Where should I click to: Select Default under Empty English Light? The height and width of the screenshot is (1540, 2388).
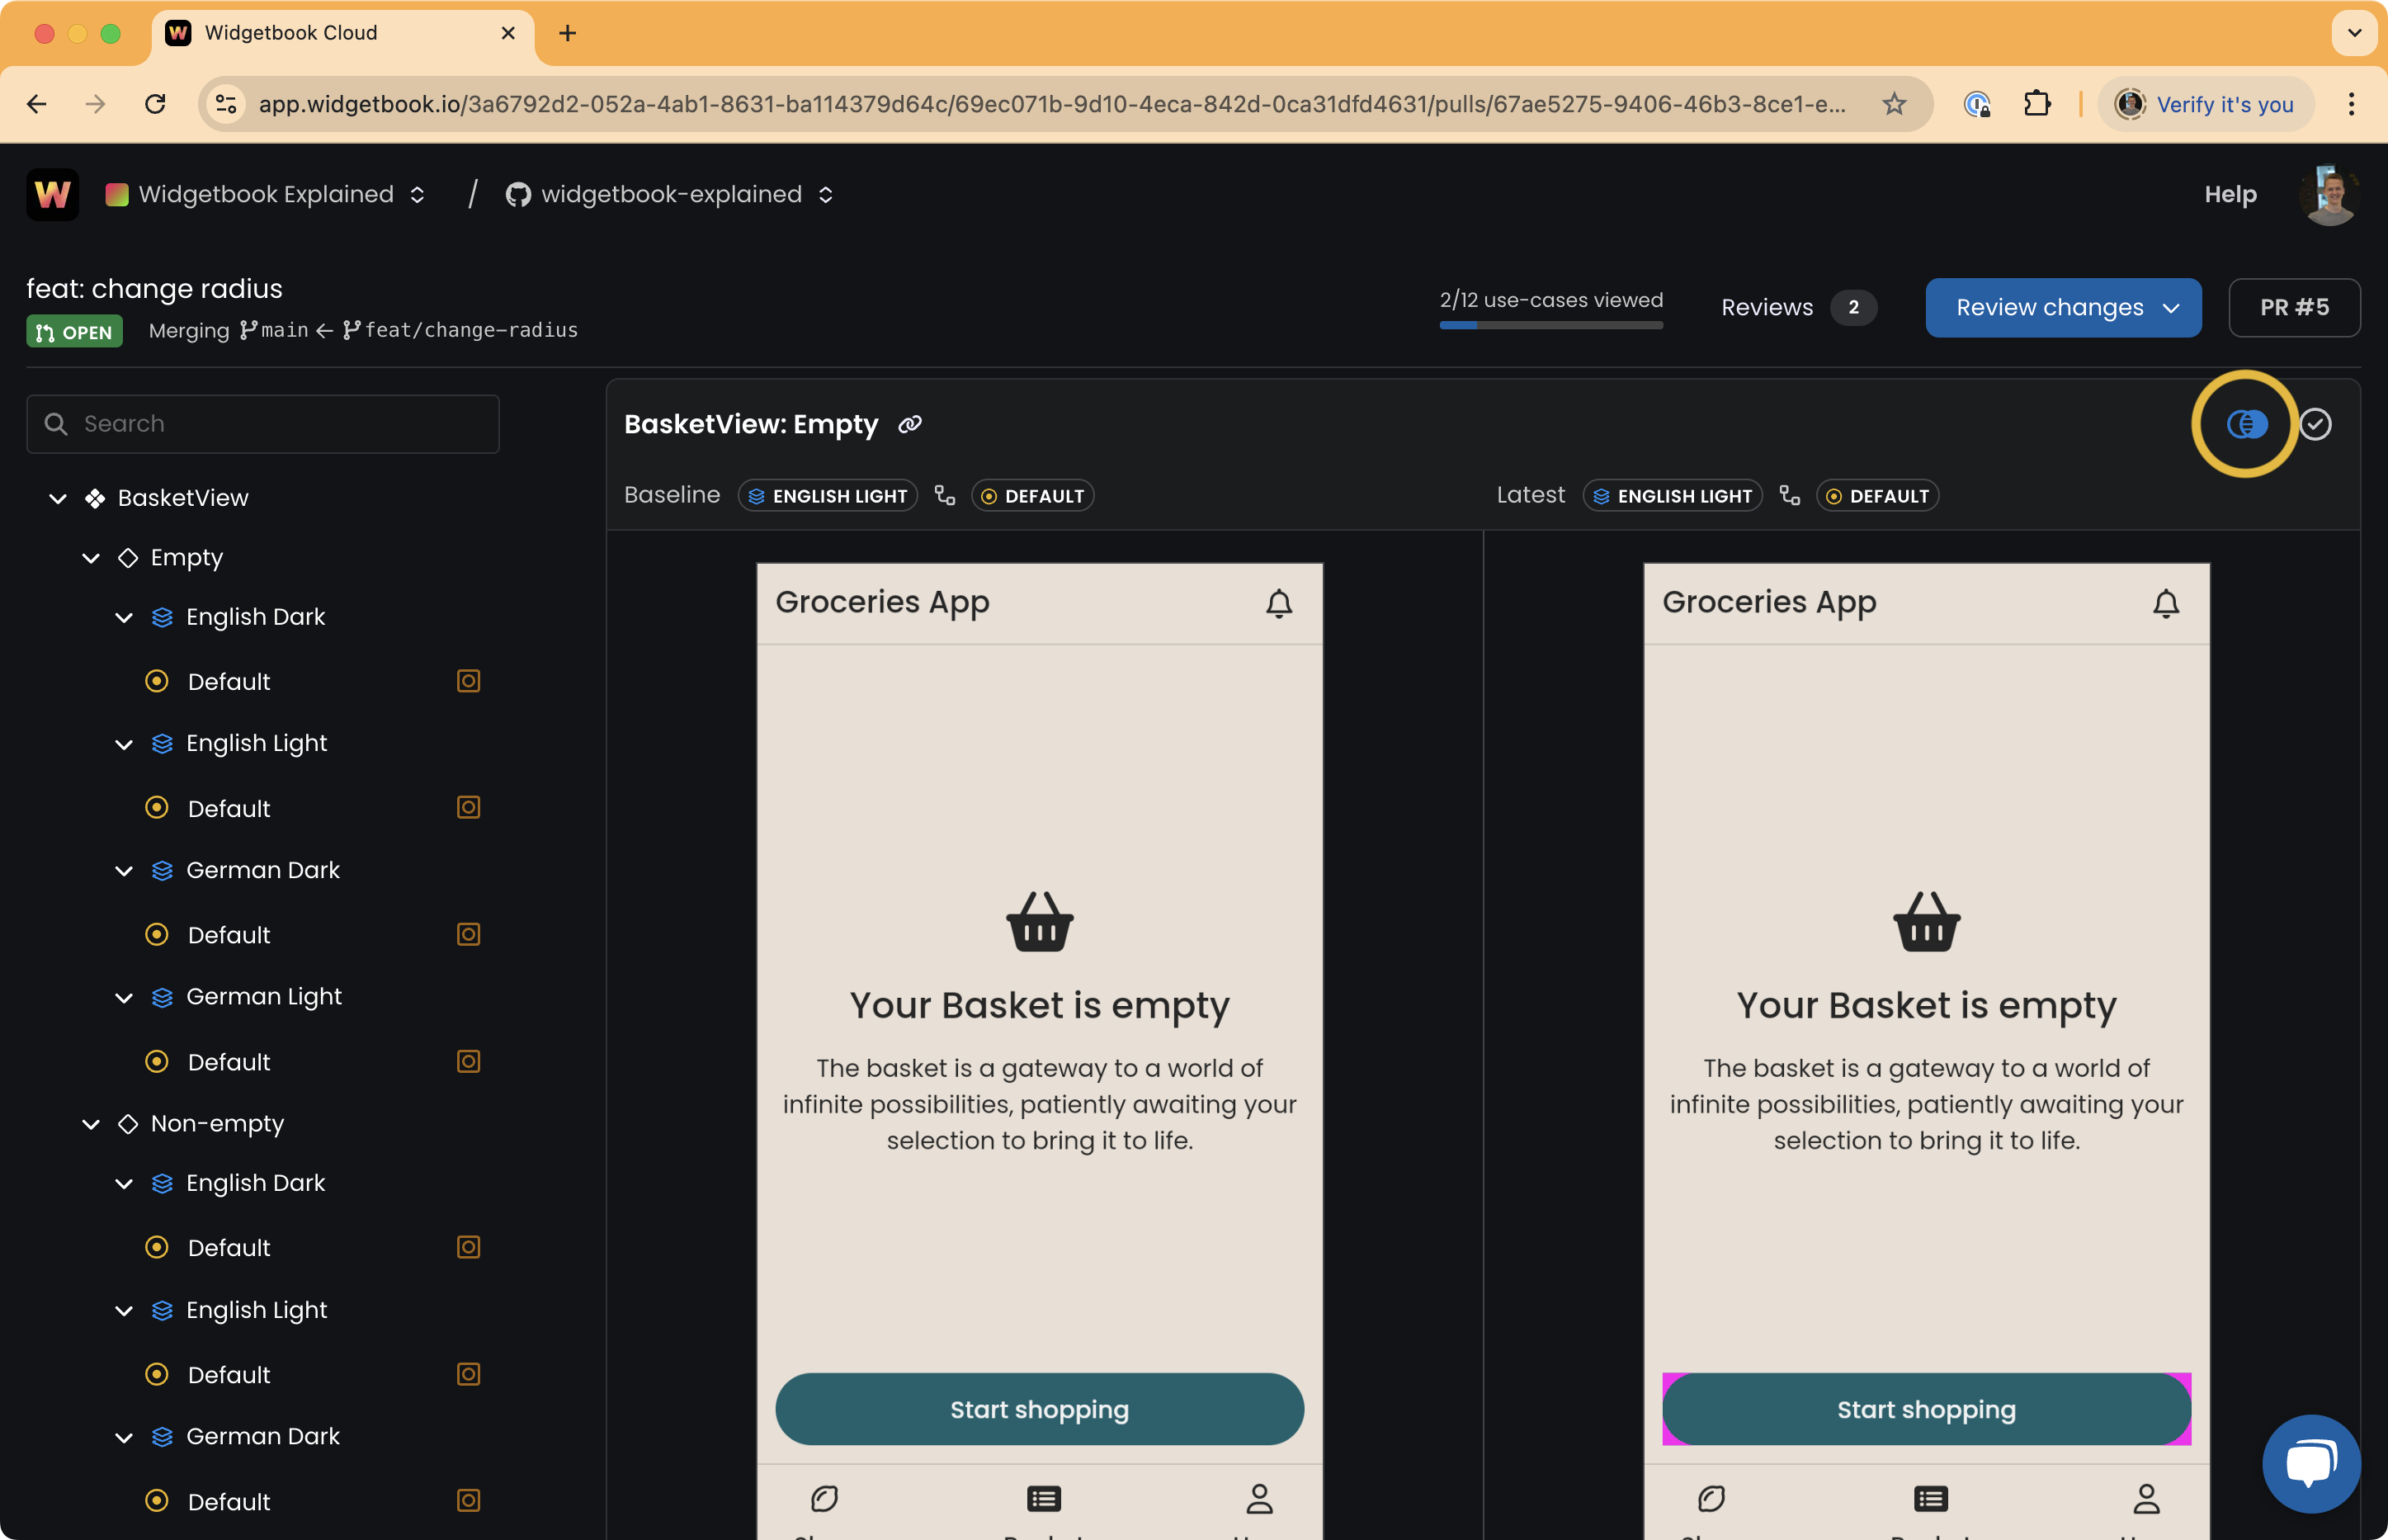click(229, 808)
